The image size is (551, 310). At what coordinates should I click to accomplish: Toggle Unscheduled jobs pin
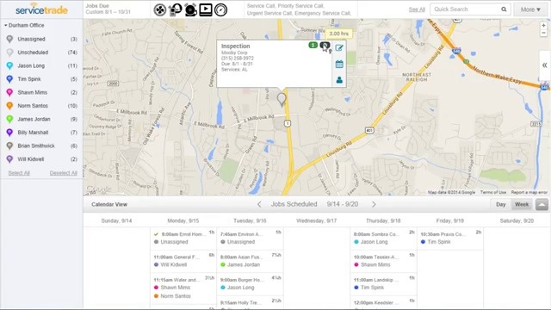pos(9,53)
